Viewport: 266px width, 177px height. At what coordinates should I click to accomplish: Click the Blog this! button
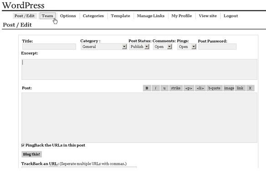click(31, 154)
